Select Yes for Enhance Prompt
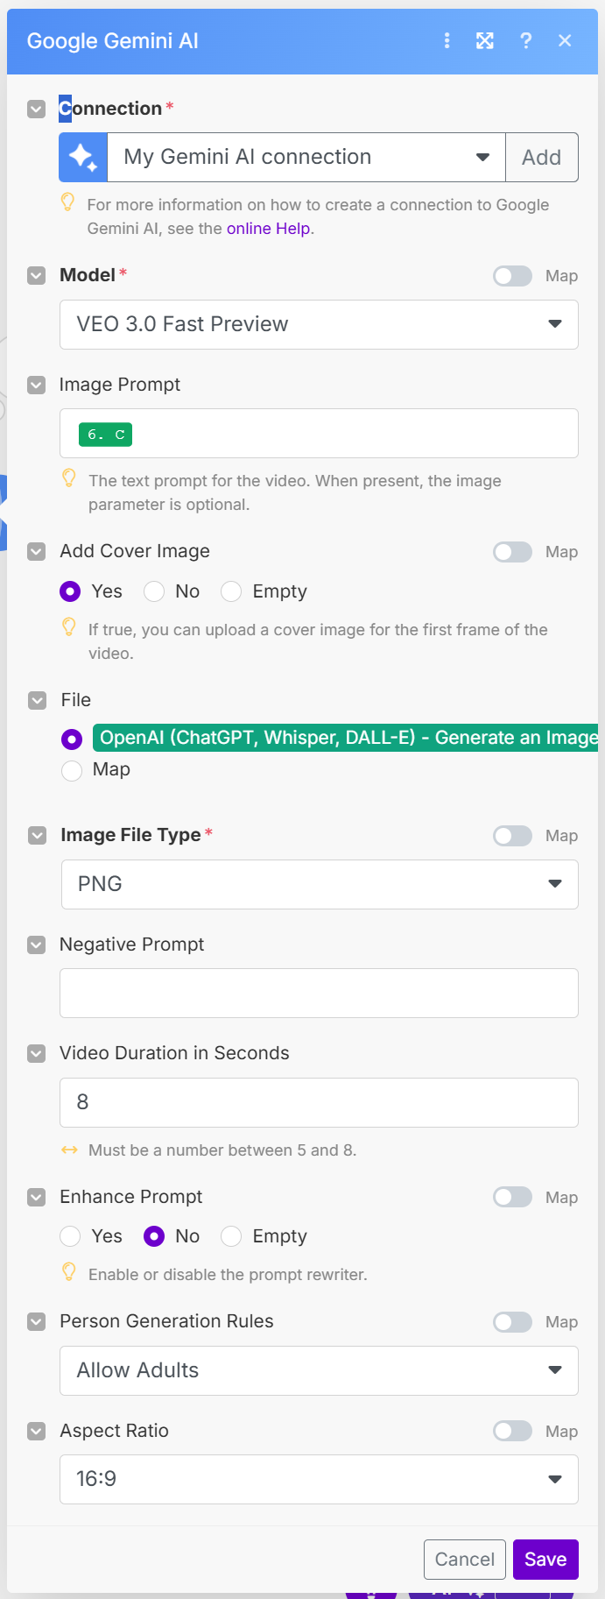Image resolution: width=605 pixels, height=1599 pixels. pyautogui.click(x=71, y=1236)
